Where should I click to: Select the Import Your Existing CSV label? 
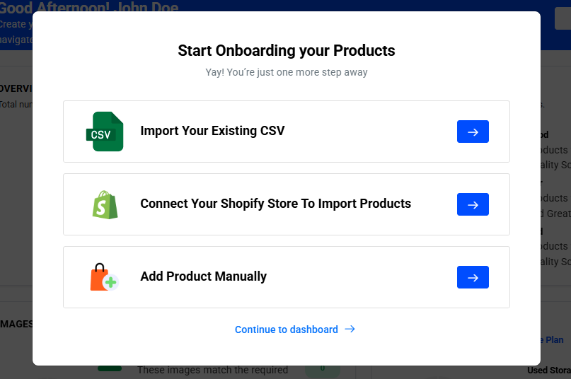(x=212, y=131)
